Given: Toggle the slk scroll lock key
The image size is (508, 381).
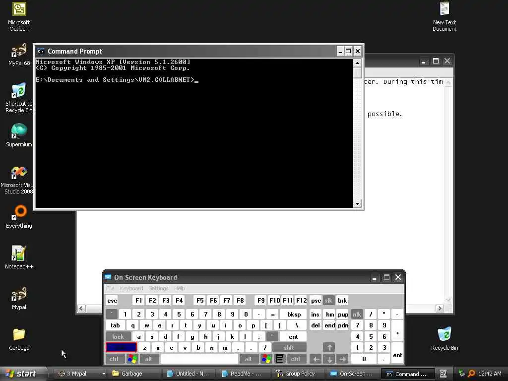Looking at the screenshot, I should pos(328,300).
